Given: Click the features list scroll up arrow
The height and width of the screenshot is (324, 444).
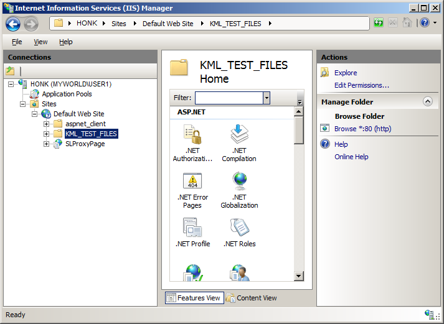Looking at the screenshot, I should coord(298,111).
